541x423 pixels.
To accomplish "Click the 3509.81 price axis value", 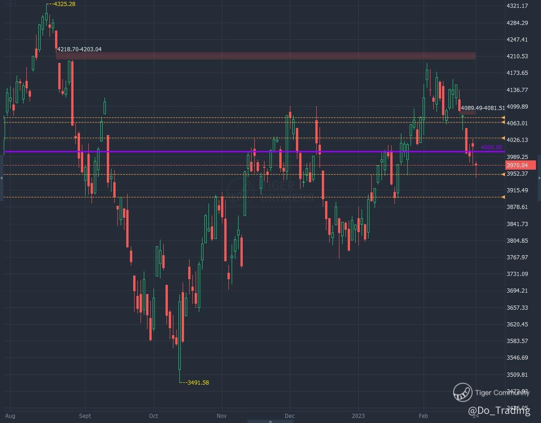I will (517, 374).
